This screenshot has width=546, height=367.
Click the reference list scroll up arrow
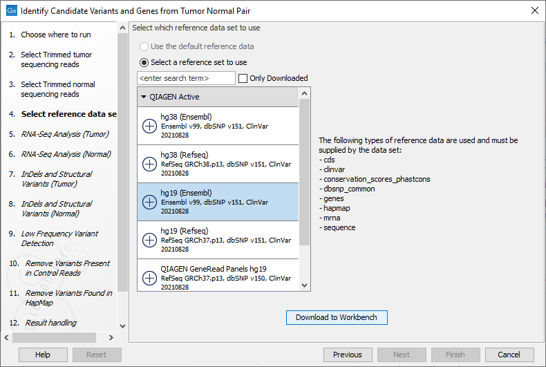point(304,93)
